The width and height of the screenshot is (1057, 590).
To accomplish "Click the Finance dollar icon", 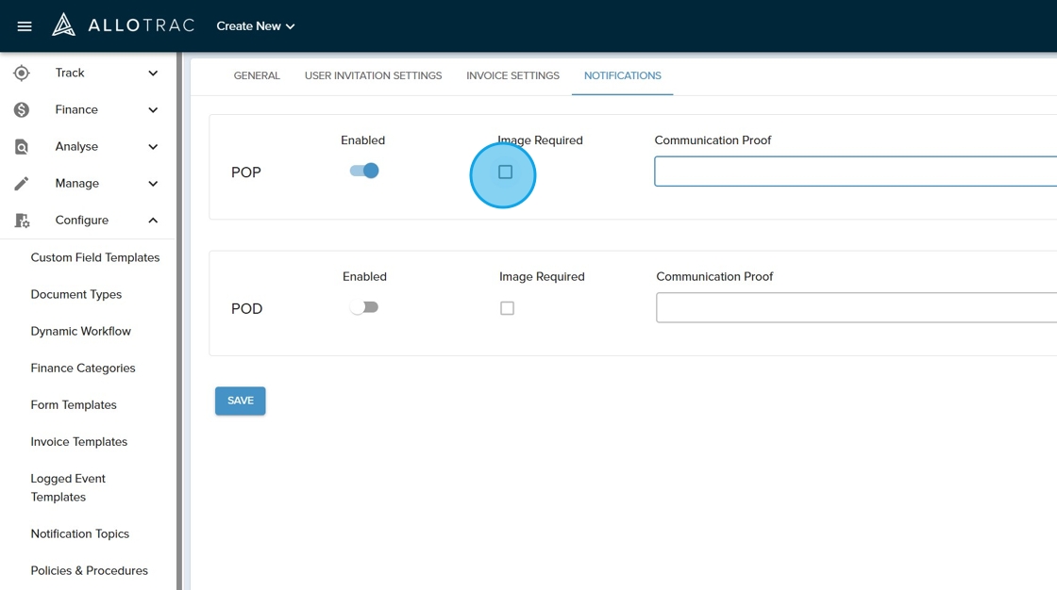I will point(22,110).
